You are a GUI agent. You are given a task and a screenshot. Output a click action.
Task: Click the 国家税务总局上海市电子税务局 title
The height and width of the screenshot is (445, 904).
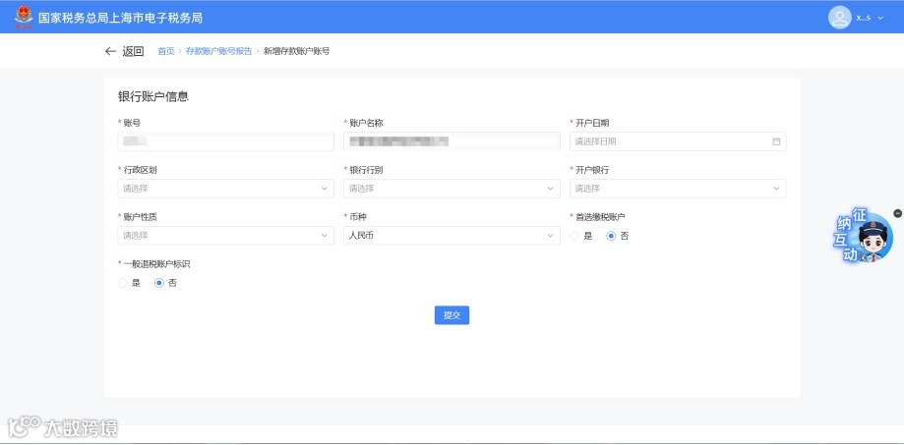click(x=120, y=18)
